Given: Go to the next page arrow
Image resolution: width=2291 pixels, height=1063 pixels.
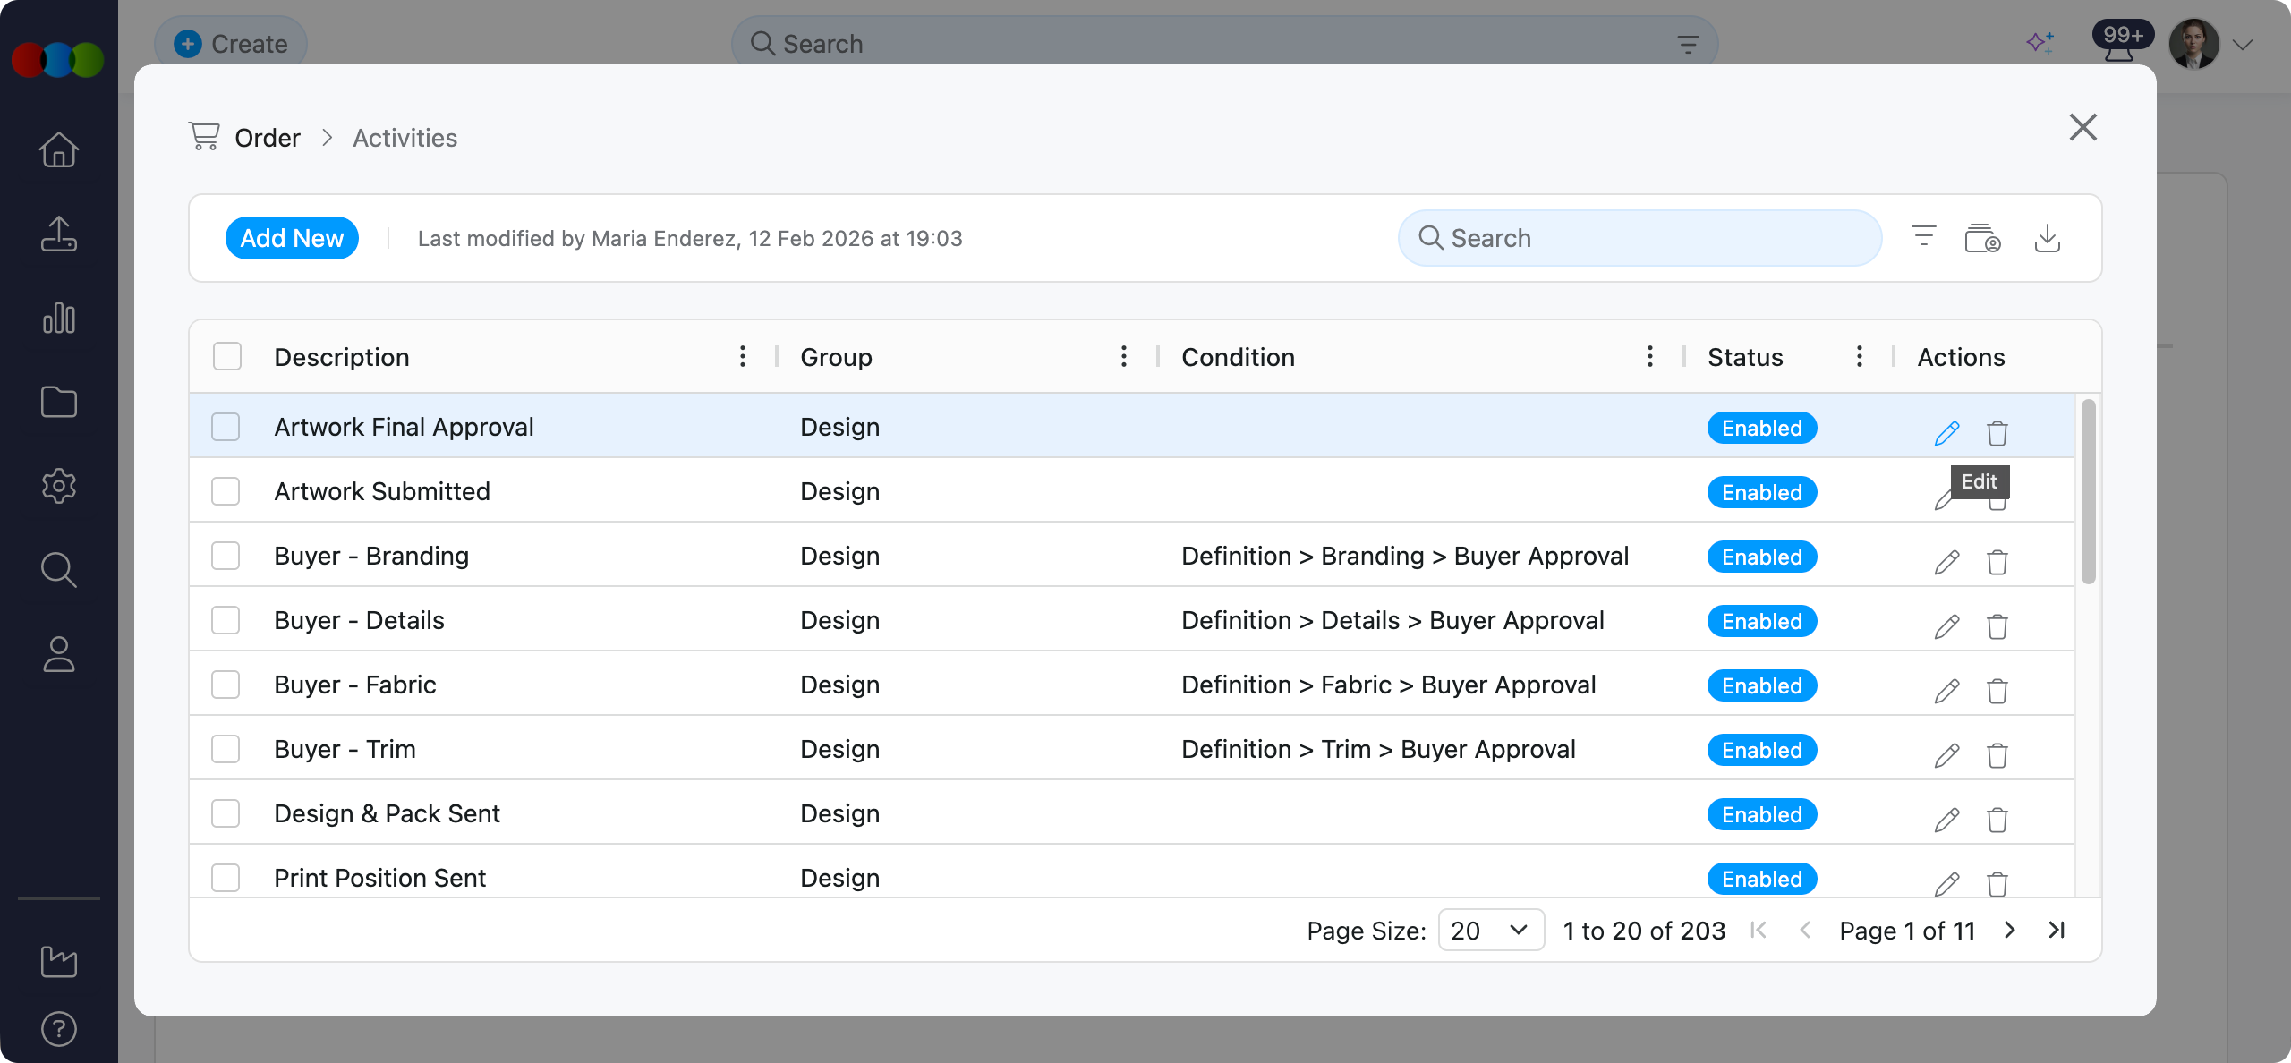Looking at the screenshot, I should click(2010, 930).
